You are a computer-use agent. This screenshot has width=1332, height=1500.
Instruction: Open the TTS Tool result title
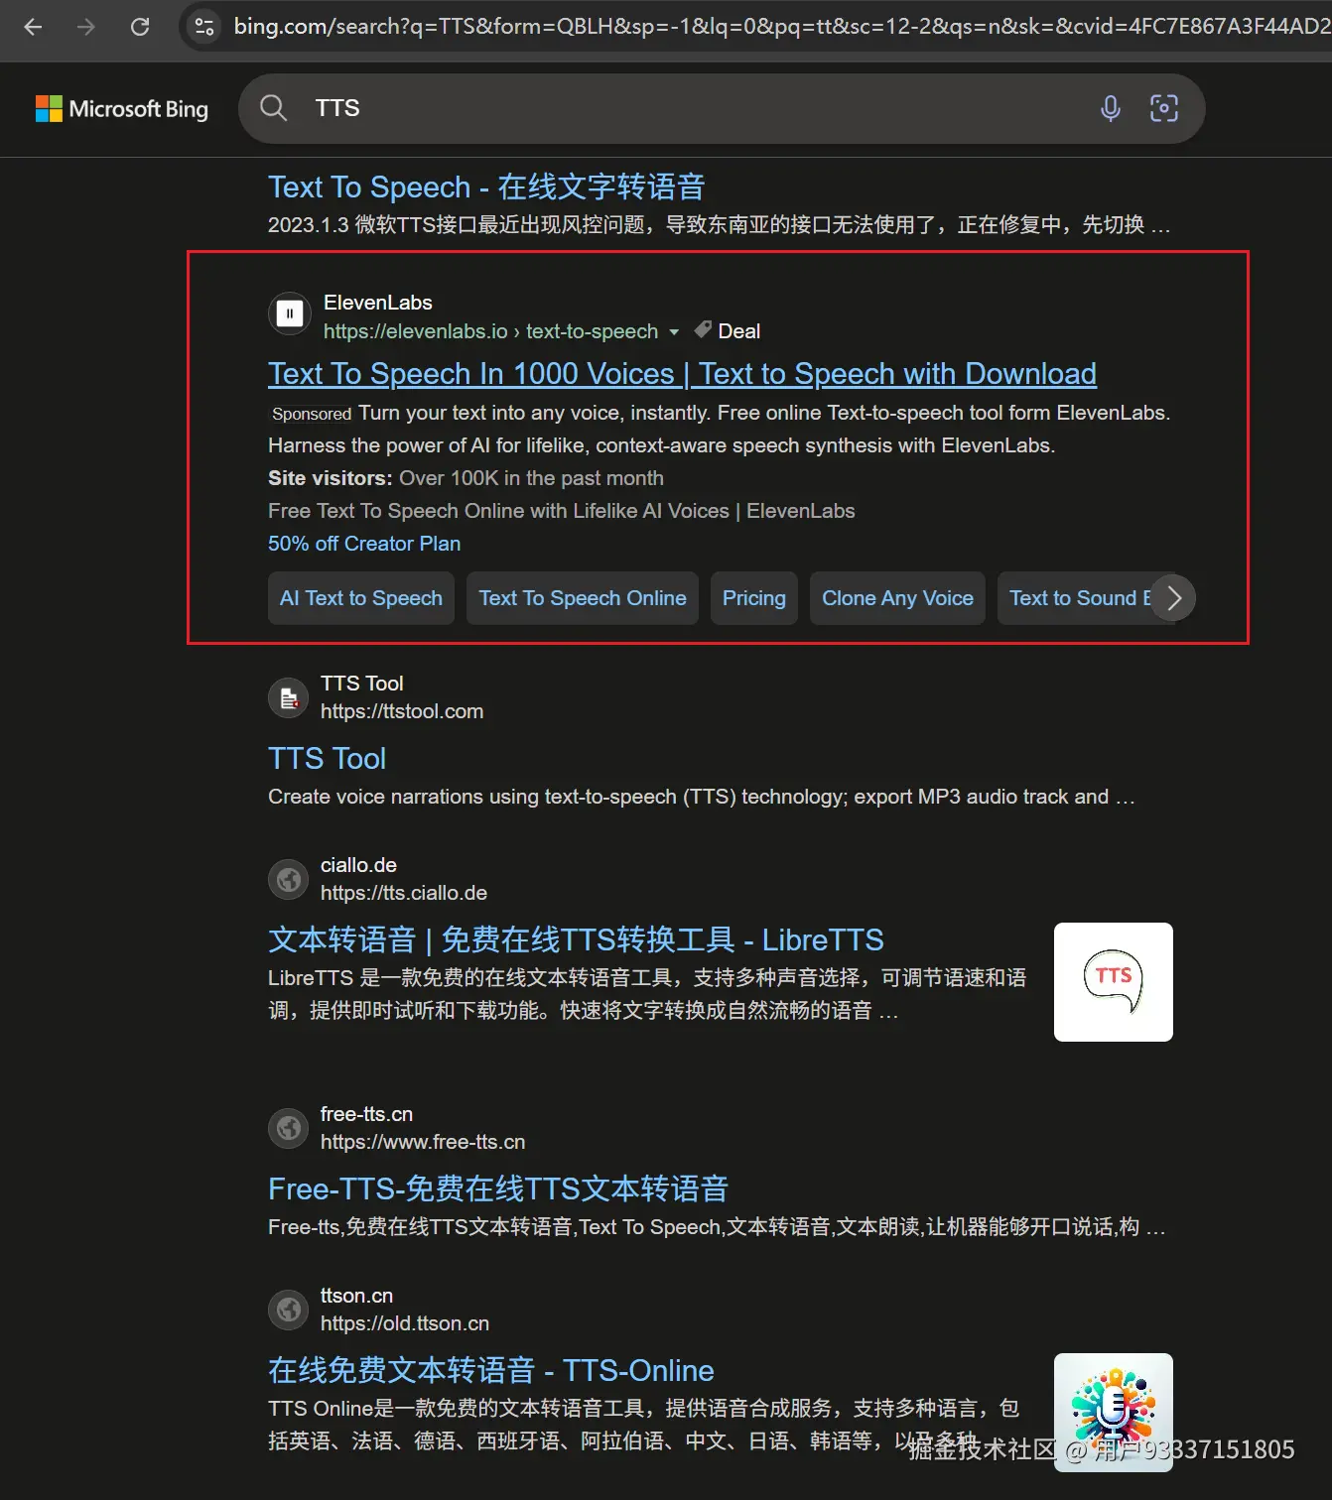coord(327,759)
